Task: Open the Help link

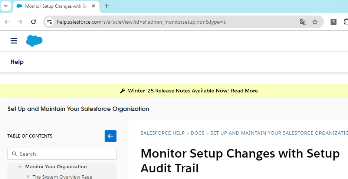Action: pos(17,62)
